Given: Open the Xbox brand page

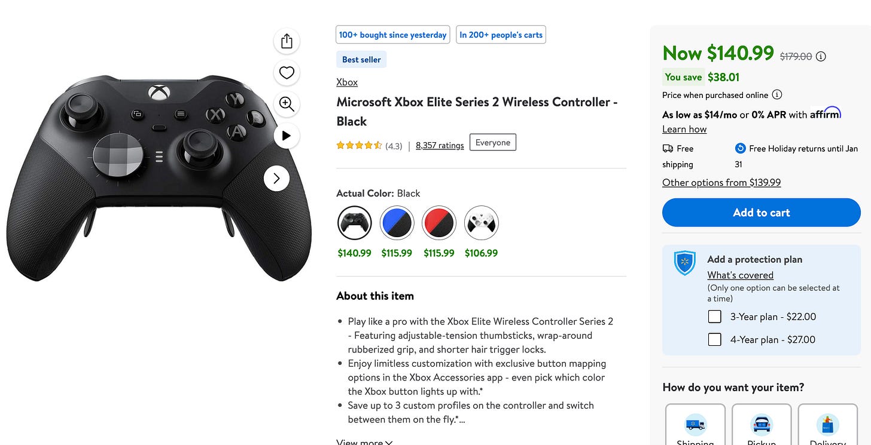Looking at the screenshot, I should (346, 82).
